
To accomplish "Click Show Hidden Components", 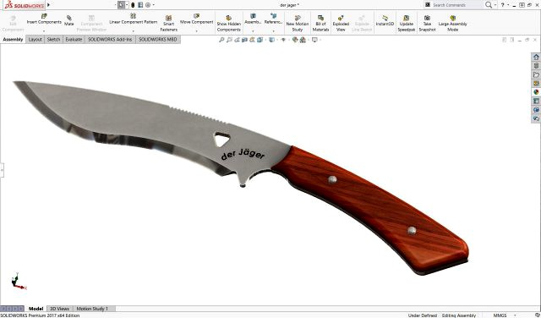I will [229, 23].
